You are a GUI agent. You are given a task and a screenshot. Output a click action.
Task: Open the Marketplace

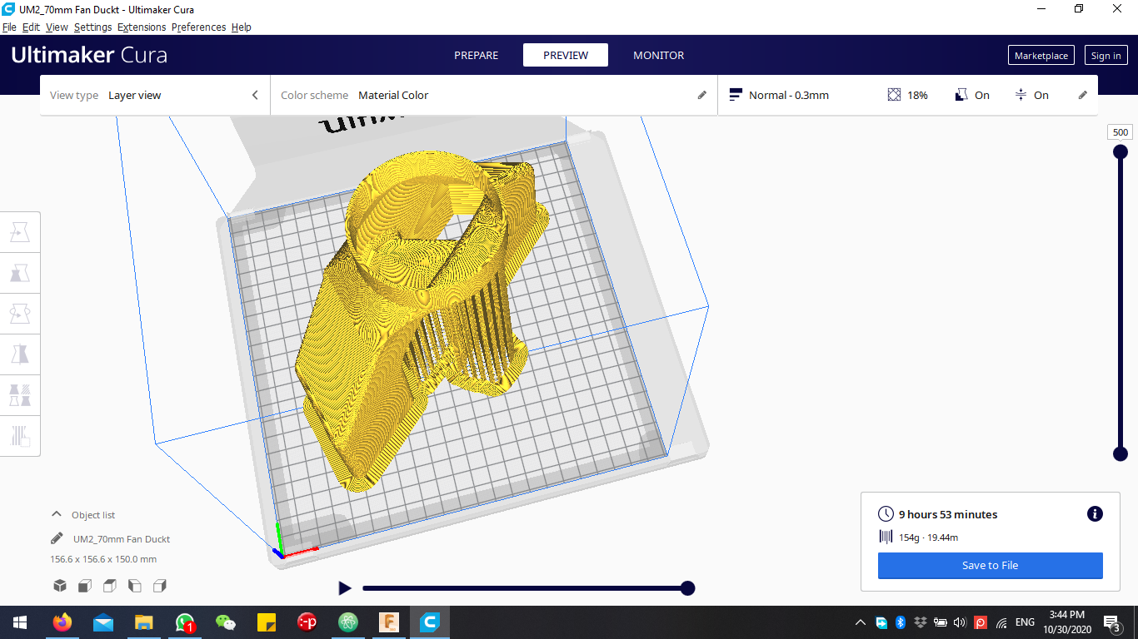point(1041,55)
